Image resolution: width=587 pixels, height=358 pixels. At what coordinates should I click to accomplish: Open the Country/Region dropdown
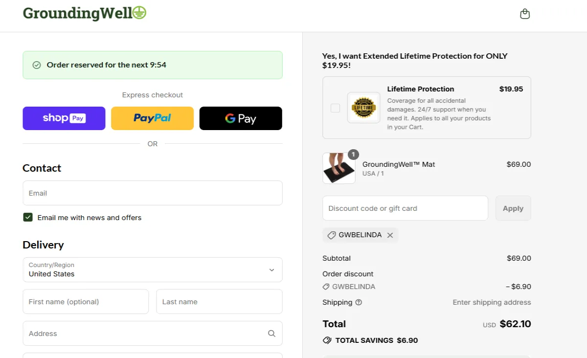152,269
